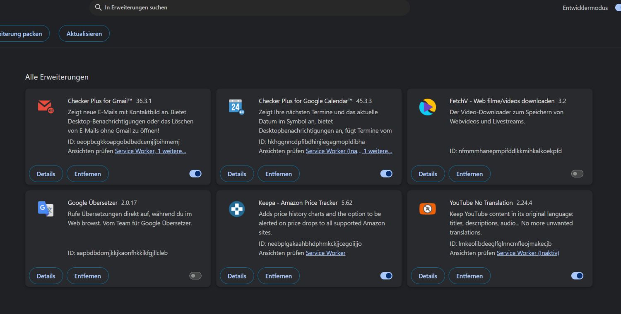621x314 pixels.
Task: Click the Google Übersetzer extension icon
Action: pos(46,209)
